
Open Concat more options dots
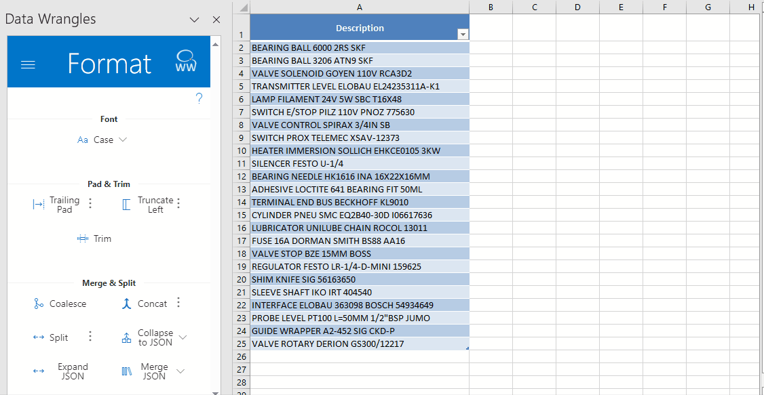178,303
